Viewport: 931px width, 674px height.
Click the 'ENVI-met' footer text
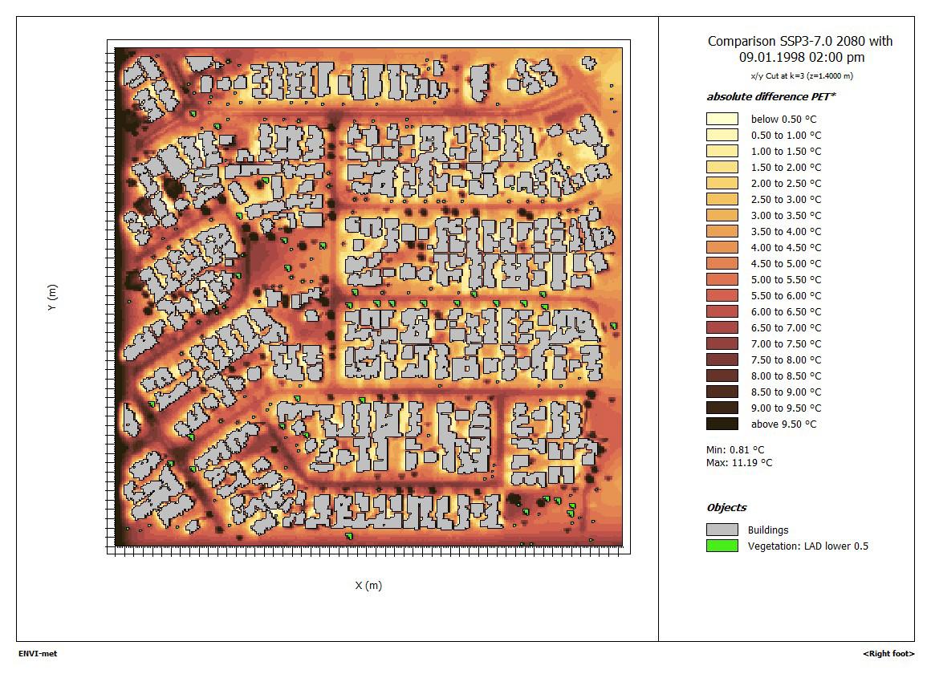pyautogui.click(x=38, y=654)
